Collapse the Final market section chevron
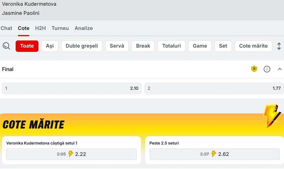 pos(280,69)
